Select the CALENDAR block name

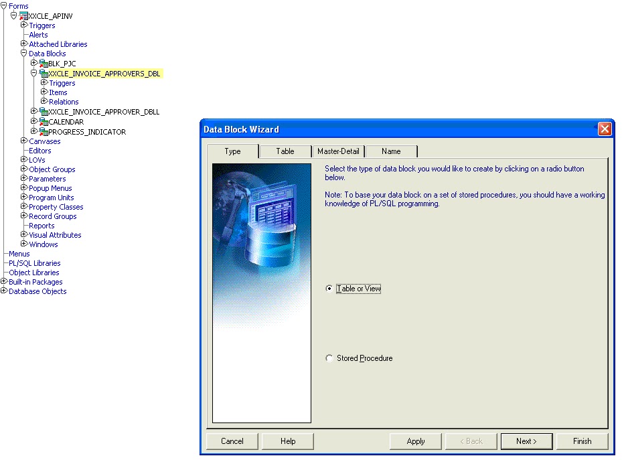point(66,122)
